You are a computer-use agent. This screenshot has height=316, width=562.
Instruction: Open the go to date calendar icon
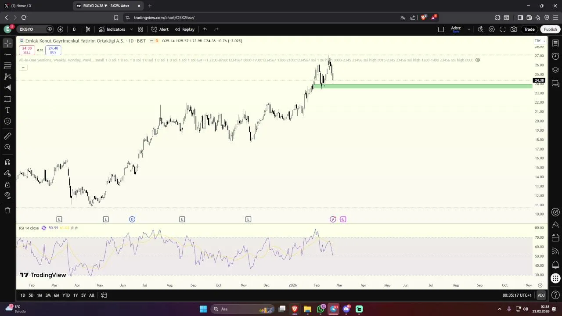pos(104,295)
